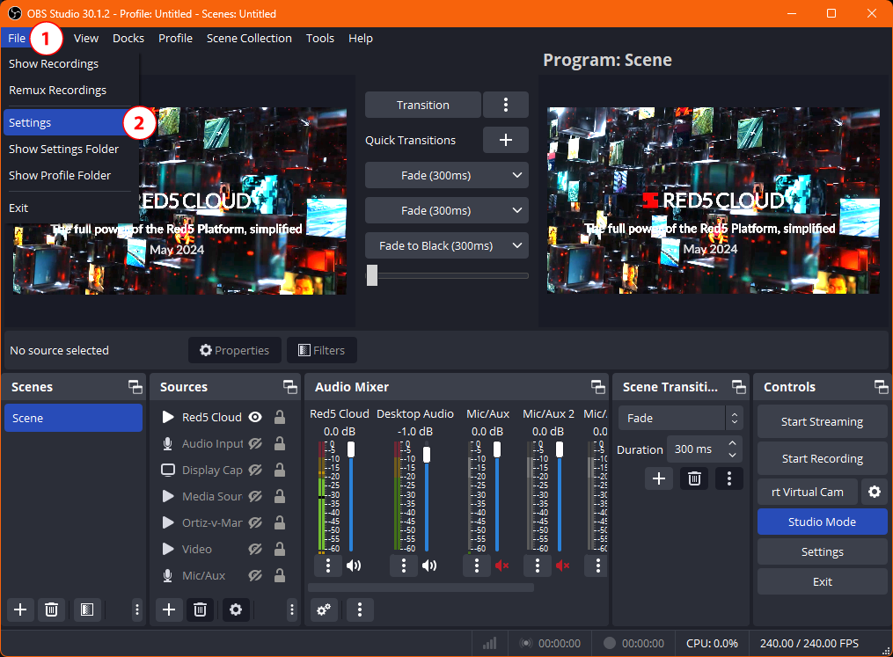Open the Fade scene transition combo box
Viewport: 893px width, 657px height.
(681, 418)
